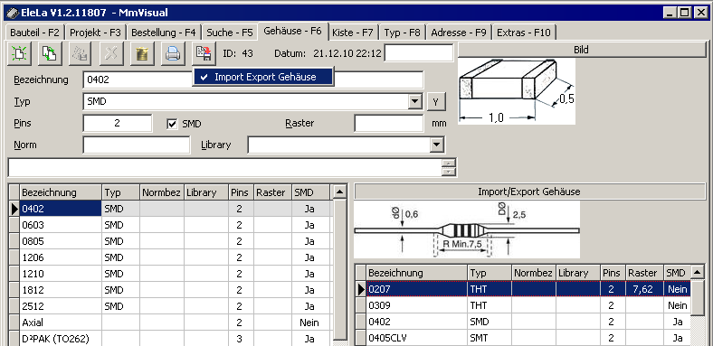Click the Normbez column header in left table

pyautogui.click(x=161, y=192)
